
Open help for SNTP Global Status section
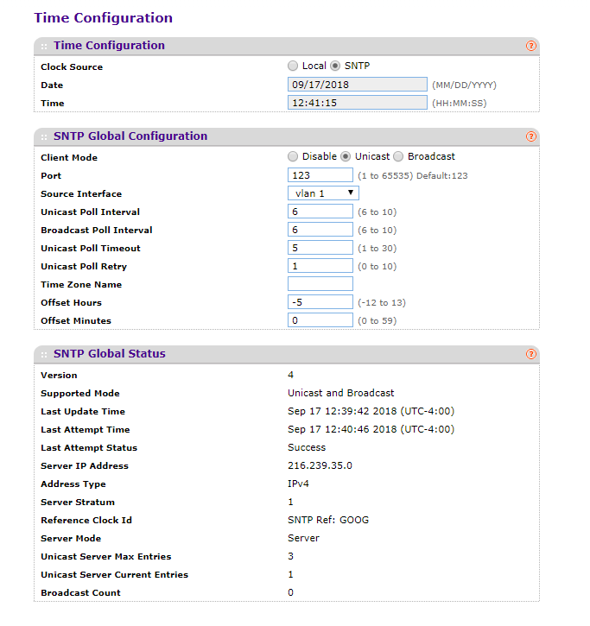531,354
